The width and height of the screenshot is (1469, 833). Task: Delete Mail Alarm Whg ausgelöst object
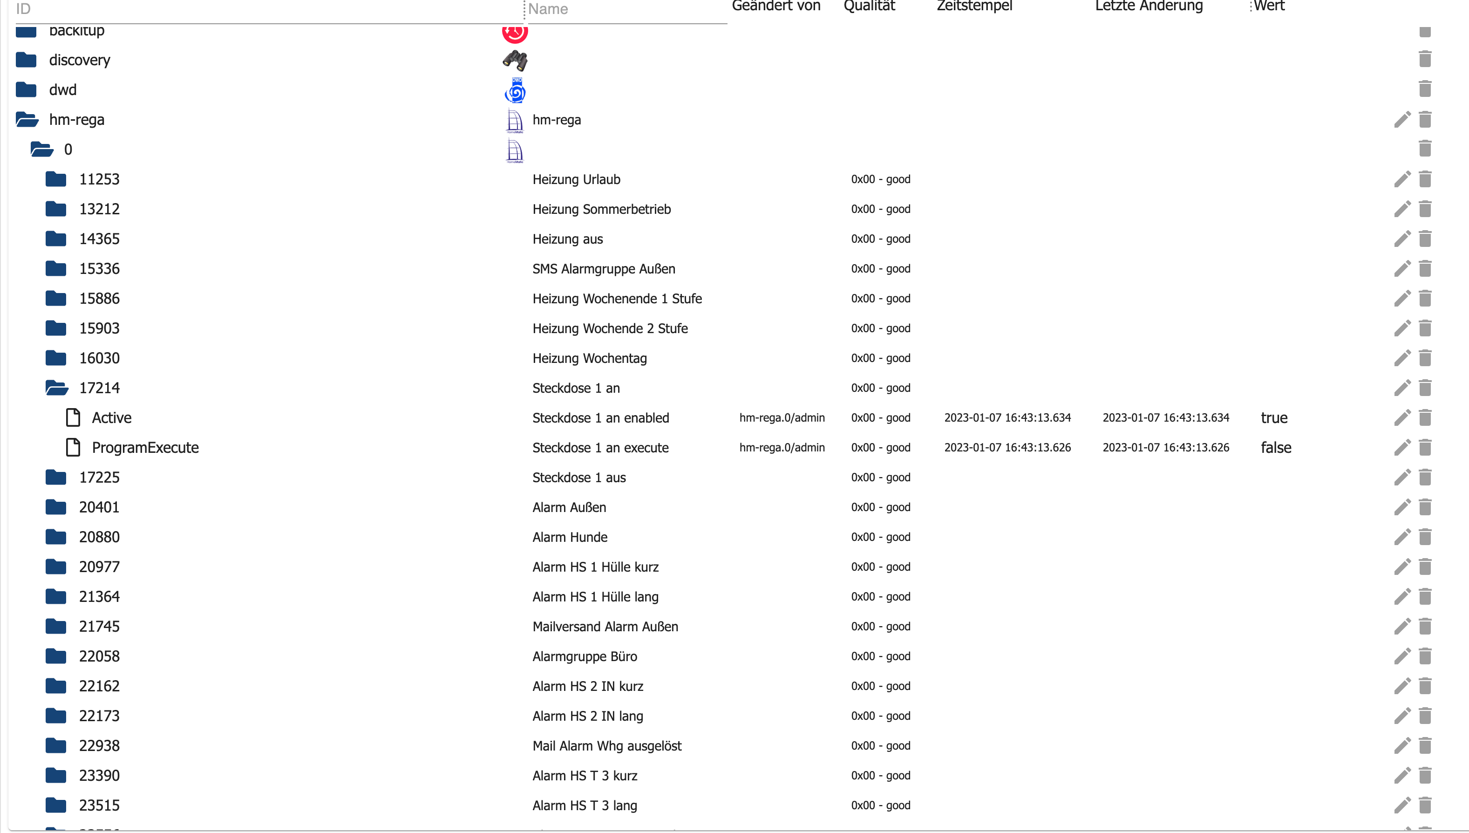point(1425,745)
